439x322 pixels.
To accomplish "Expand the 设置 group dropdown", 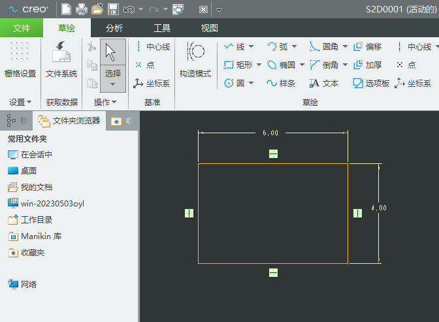I will click(20, 103).
